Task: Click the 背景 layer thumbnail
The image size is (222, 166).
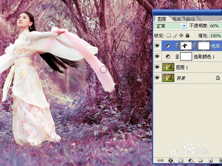Action: pyautogui.click(x=168, y=78)
